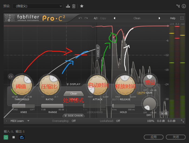Expand the SIDE CHAIN panel

click(73, 116)
